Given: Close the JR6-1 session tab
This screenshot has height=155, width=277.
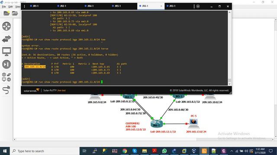Looking at the screenshot, I should (x=161, y=6).
